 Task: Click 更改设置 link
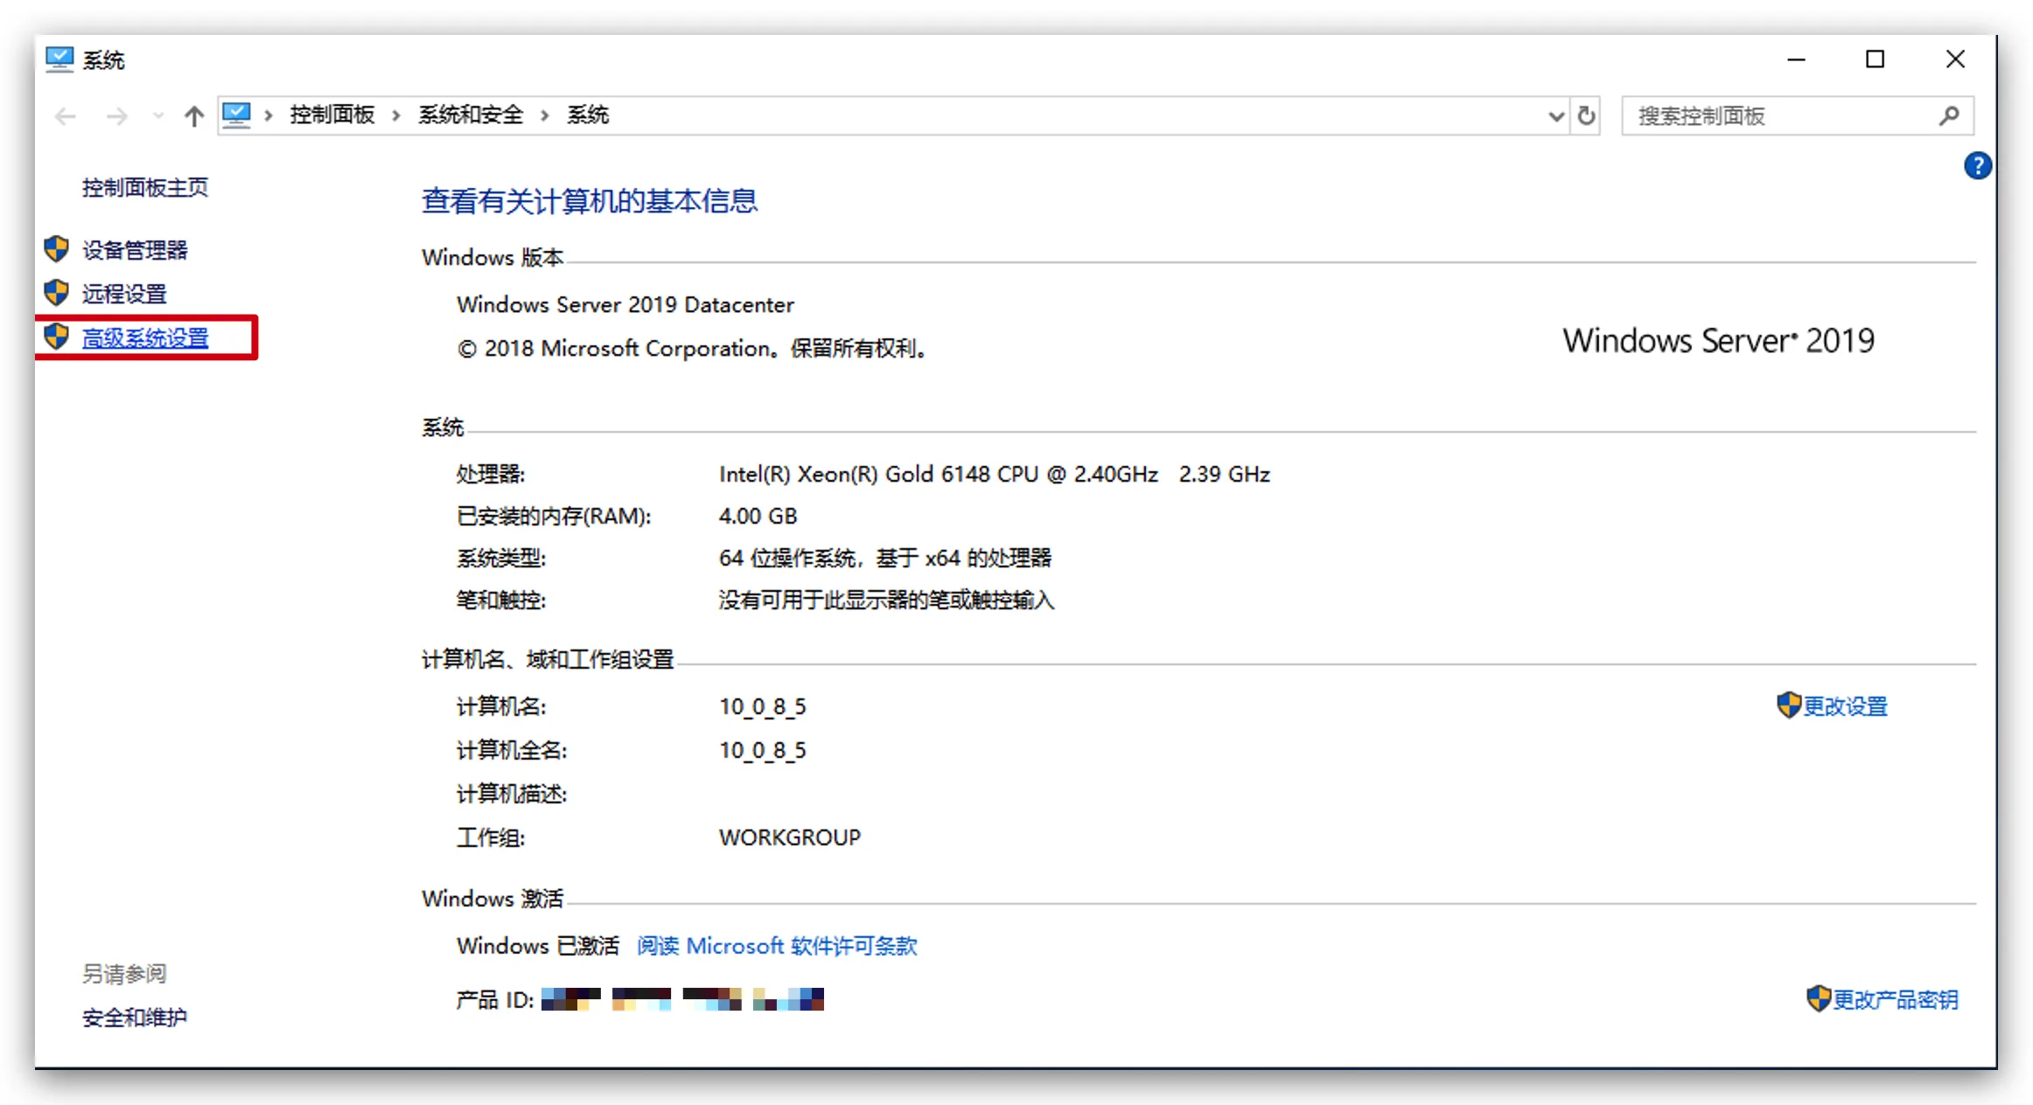[1846, 706]
